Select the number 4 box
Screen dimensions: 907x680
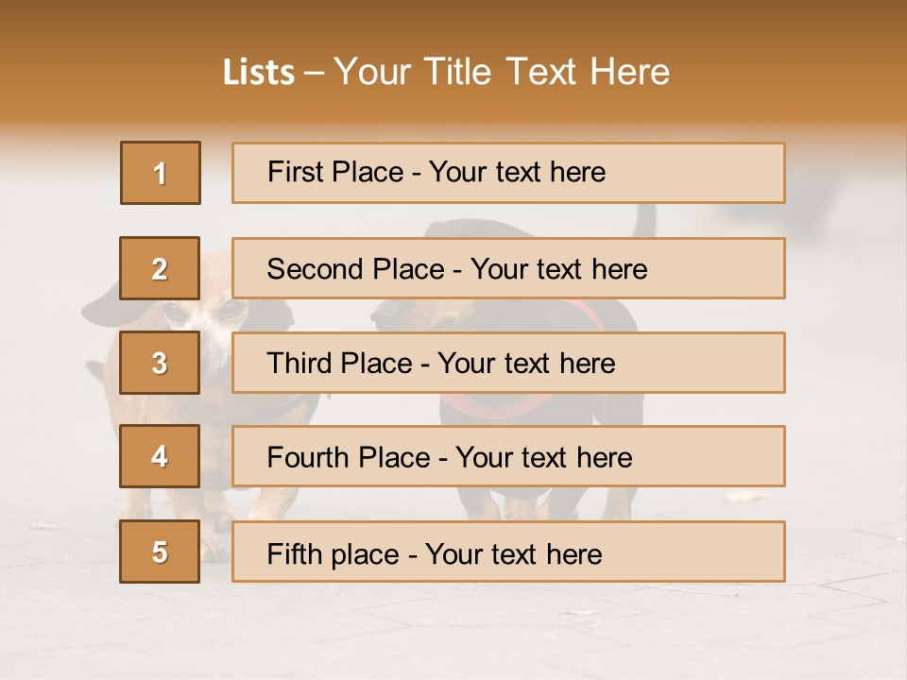160,456
